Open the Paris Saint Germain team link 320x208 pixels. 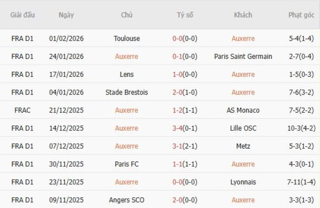pyautogui.click(x=243, y=57)
